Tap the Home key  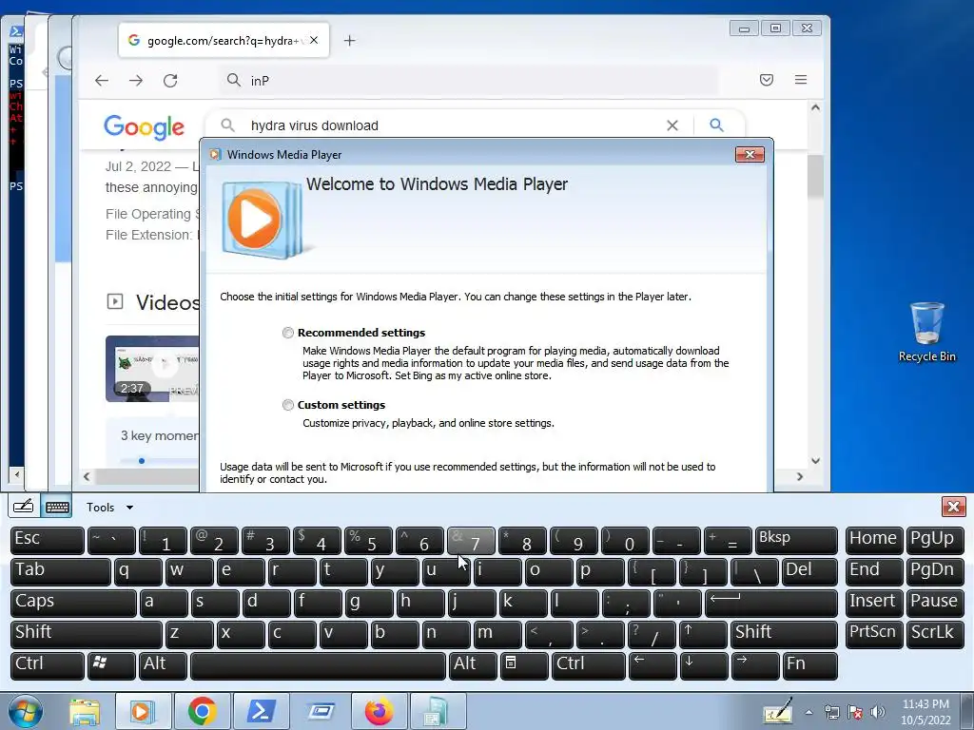(874, 540)
